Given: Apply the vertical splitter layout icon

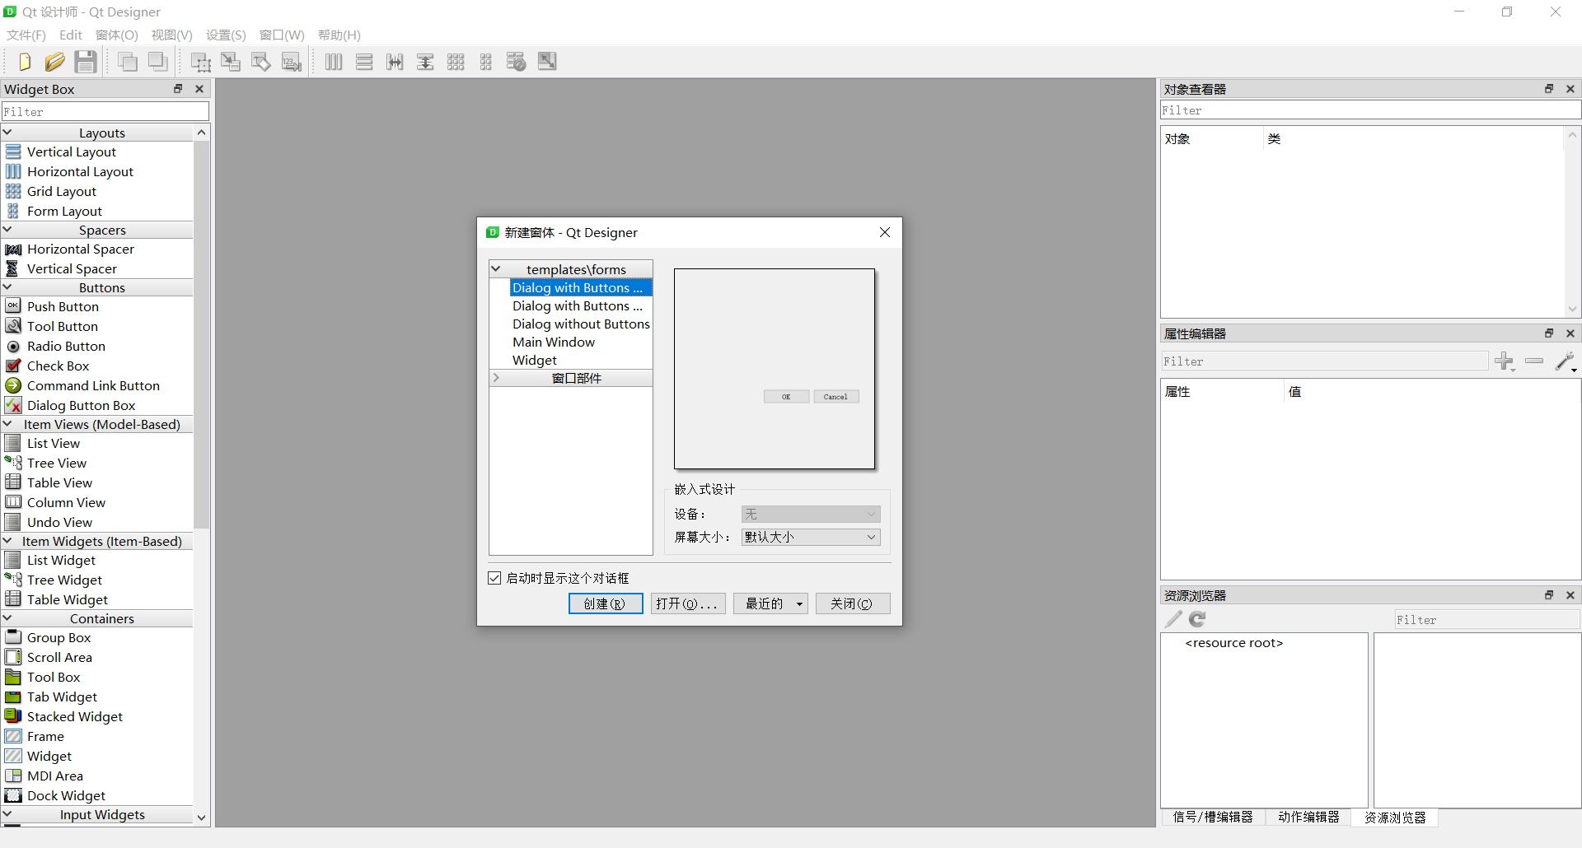Looking at the screenshot, I should point(425,62).
